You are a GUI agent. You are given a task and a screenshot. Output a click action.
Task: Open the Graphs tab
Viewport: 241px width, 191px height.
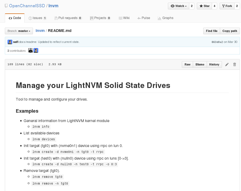[x=165, y=18]
